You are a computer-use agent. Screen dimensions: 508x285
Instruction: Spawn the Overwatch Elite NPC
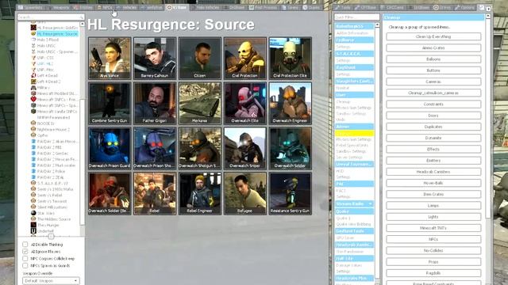coord(245,104)
